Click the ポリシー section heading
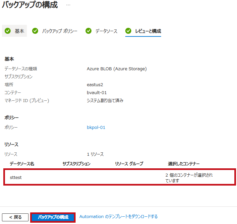 12,117
